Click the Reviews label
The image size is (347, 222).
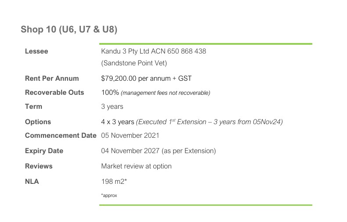(39, 166)
